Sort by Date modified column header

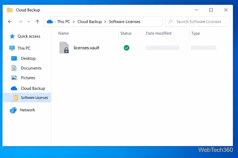coord(158,33)
